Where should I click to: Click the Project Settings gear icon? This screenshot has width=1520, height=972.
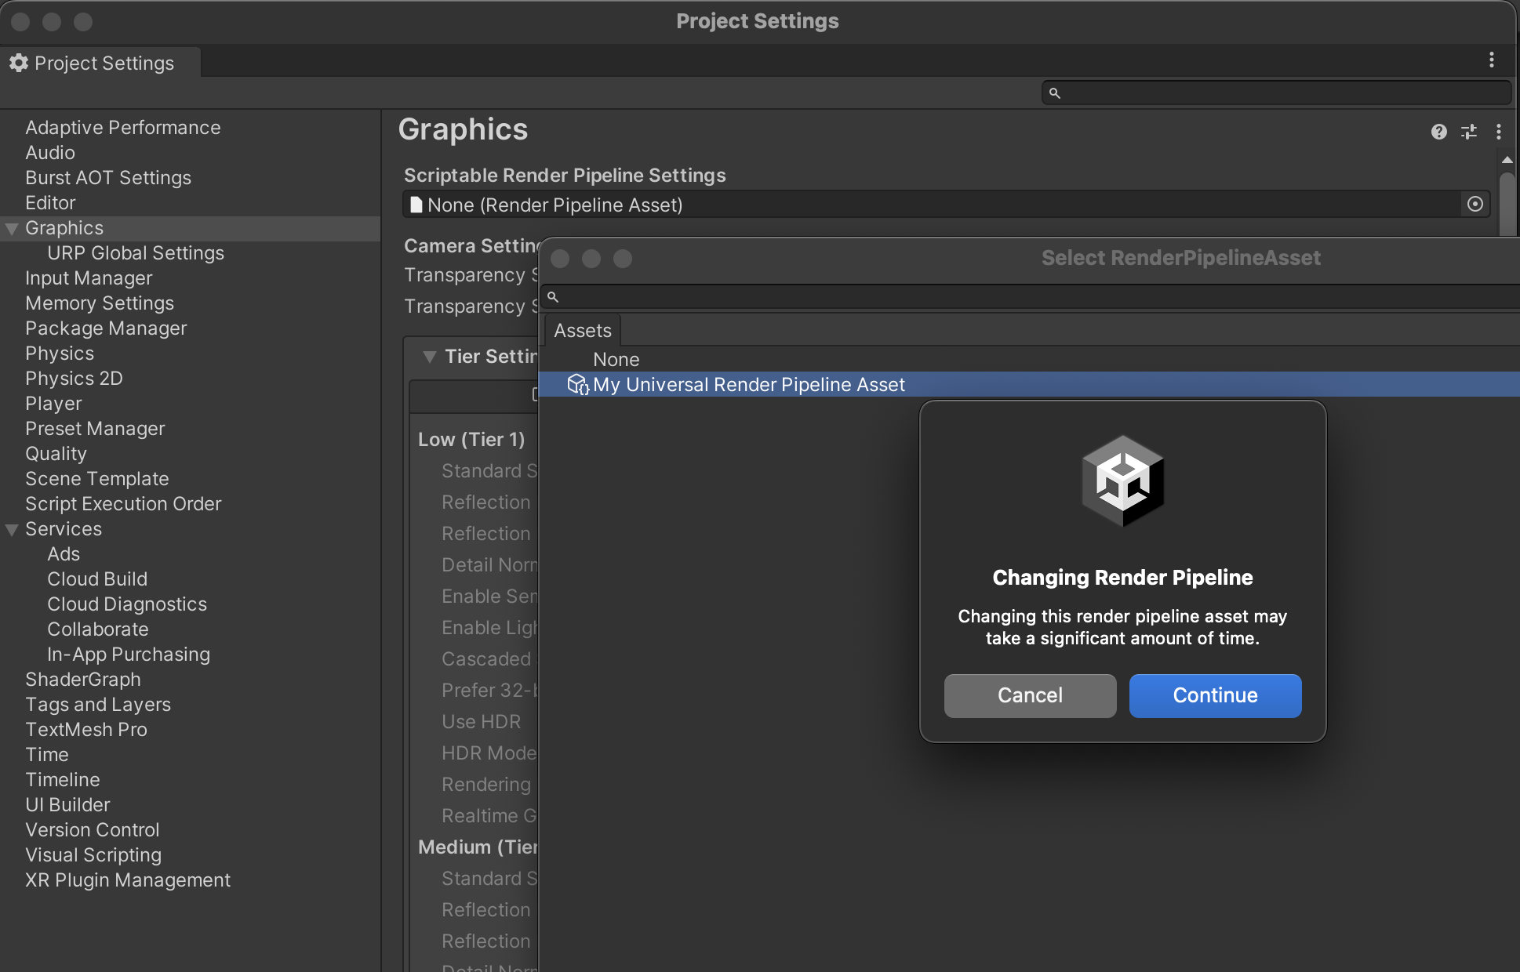coord(19,63)
